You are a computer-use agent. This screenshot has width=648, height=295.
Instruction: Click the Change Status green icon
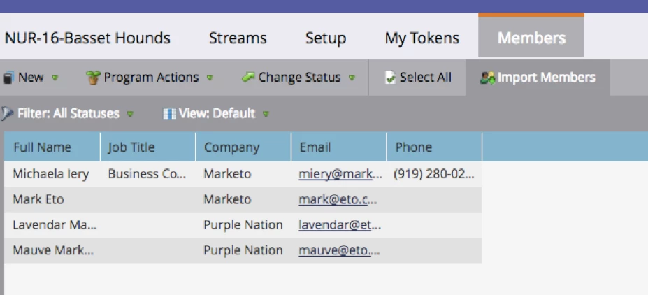[248, 77]
